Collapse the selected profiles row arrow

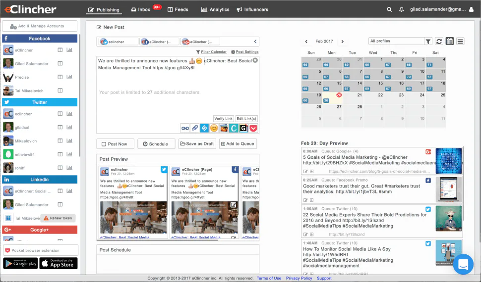click(255, 42)
